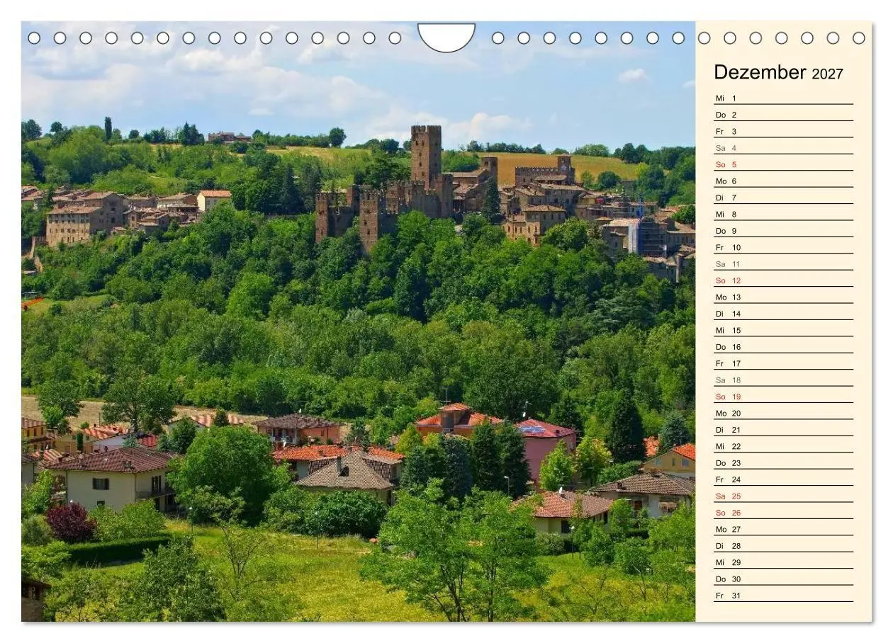Select the row 'Do 23'
Viewport: 893px width, 643px height.
click(x=783, y=463)
